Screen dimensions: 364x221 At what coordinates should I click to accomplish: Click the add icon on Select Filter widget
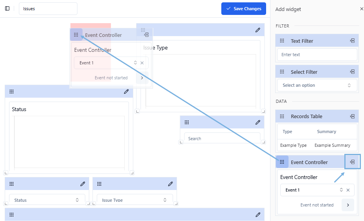pyautogui.click(x=352, y=72)
